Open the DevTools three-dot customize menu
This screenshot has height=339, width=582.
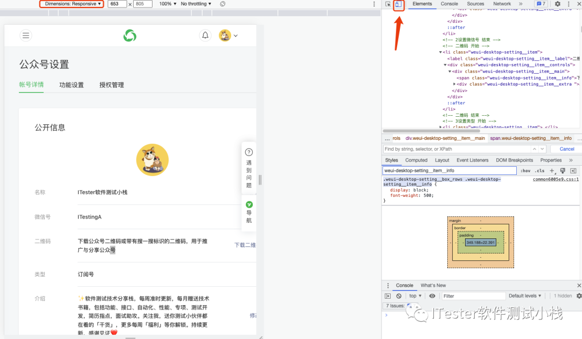(x=569, y=4)
